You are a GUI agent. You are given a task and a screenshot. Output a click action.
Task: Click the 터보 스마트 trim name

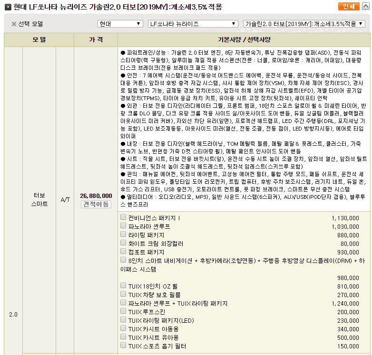pos(39,200)
